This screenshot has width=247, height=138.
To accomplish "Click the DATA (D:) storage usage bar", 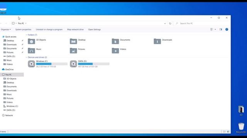I will [x=93, y=64].
